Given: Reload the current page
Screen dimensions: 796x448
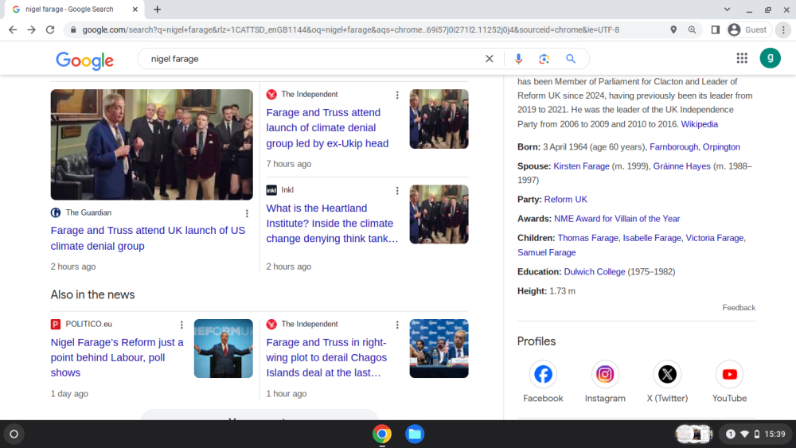Looking at the screenshot, I should pyautogui.click(x=50, y=30).
